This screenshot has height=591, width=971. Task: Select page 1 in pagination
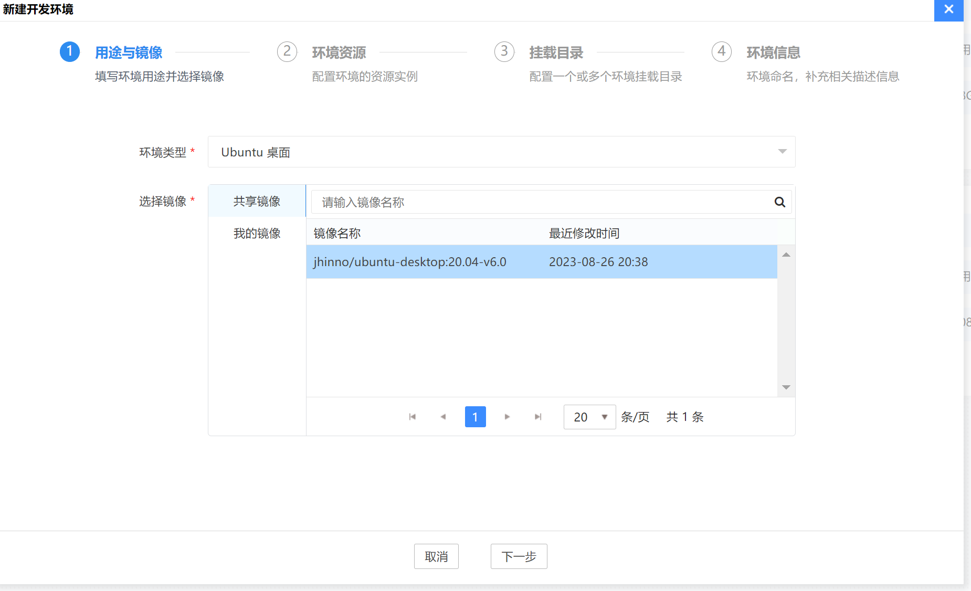coord(476,417)
